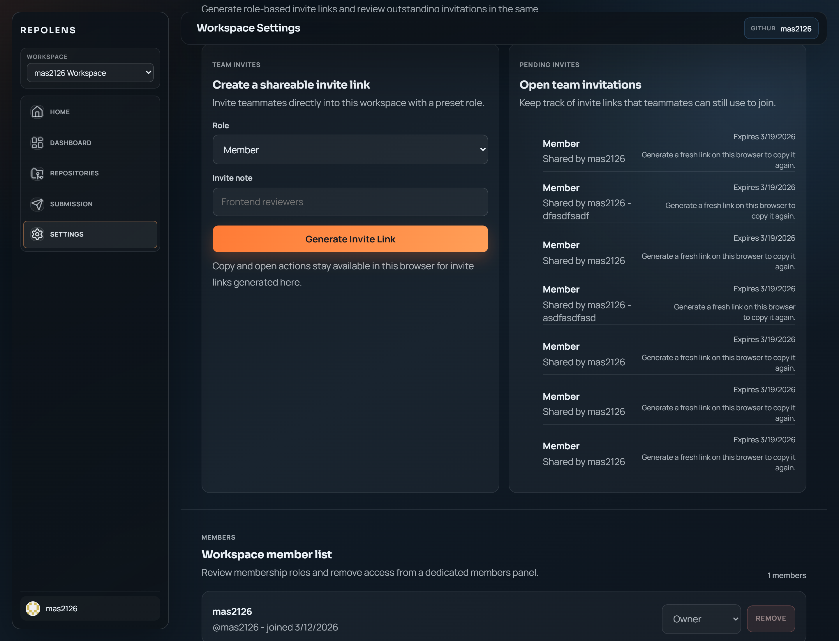839x641 pixels.
Task: Go to the Dashboard menu item
Action: click(70, 143)
